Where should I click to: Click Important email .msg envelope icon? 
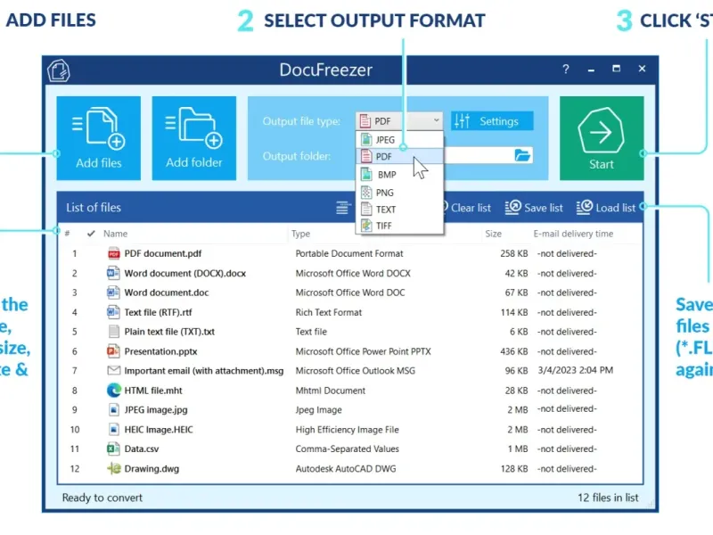114,370
